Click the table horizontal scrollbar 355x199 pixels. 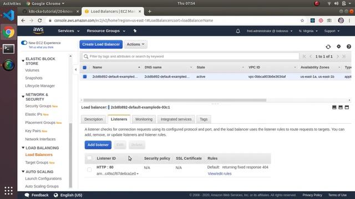pyautogui.click(x=175, y=100)
